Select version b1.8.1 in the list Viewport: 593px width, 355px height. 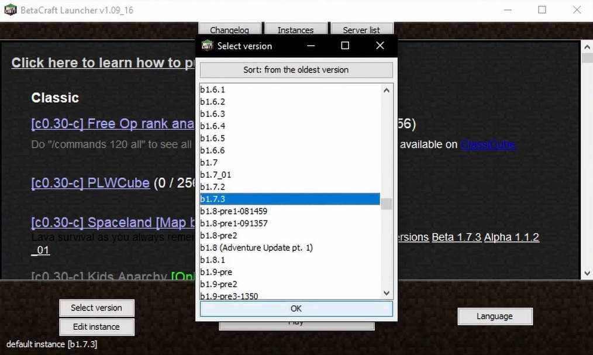213,260
